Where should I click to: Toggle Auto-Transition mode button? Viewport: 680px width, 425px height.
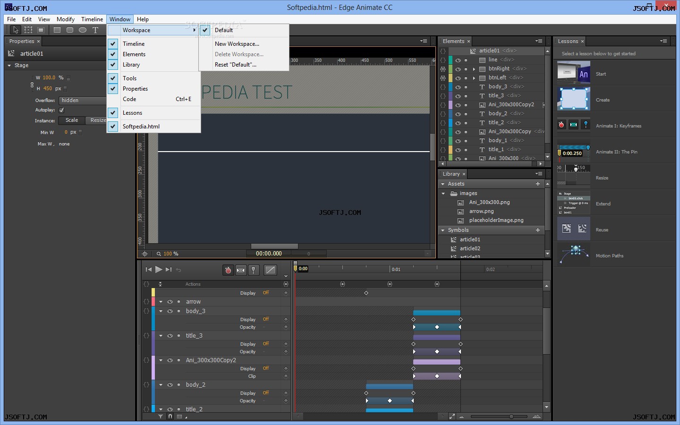241,270
